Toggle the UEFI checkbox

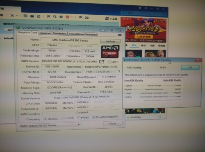[x=109, y=62]
